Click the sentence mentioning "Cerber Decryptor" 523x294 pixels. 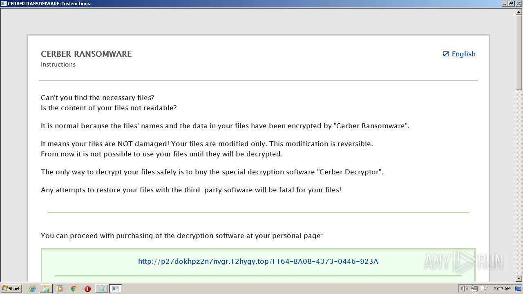click(x=212, y=172)
